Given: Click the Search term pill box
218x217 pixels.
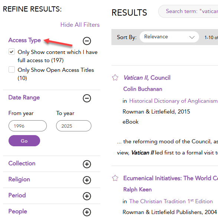Looking at the screenshot, I should (x=188, y=11).
